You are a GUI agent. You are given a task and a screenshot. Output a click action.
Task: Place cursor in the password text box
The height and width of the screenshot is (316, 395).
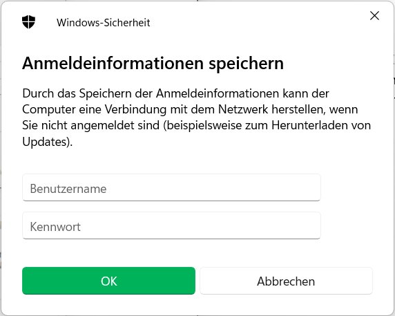coord(171,225)
